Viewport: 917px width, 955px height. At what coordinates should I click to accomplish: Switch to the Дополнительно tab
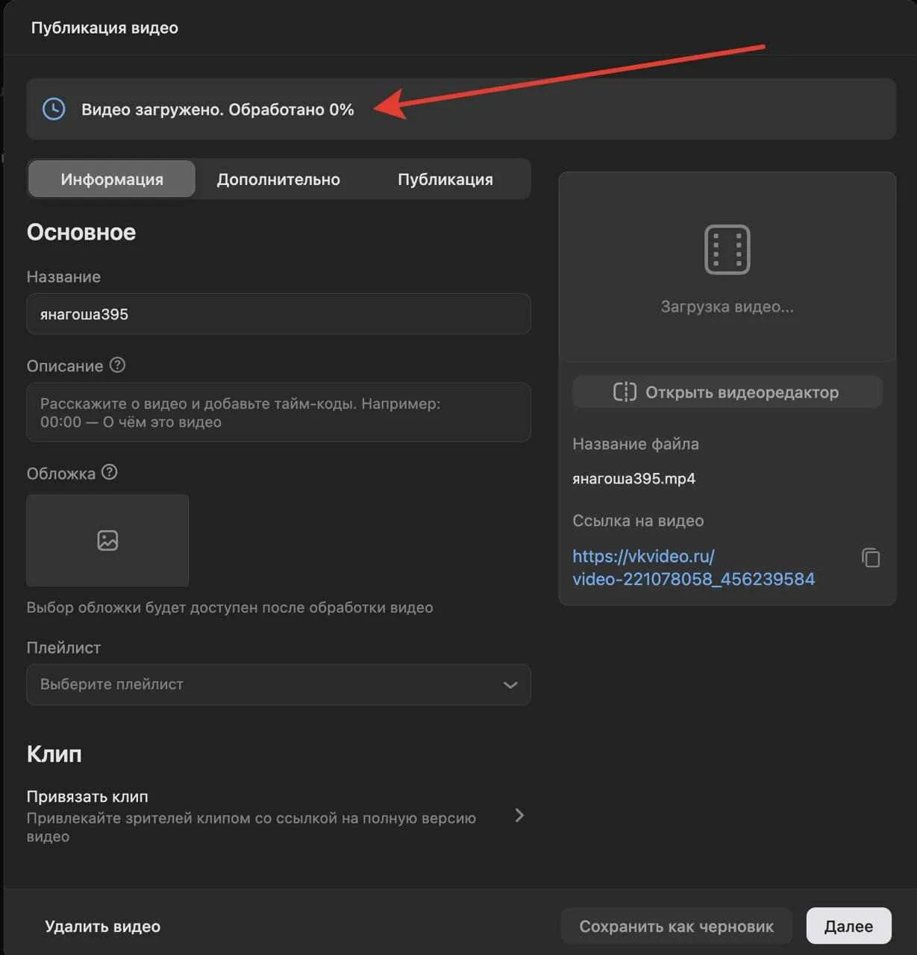(x=278, y=179)
